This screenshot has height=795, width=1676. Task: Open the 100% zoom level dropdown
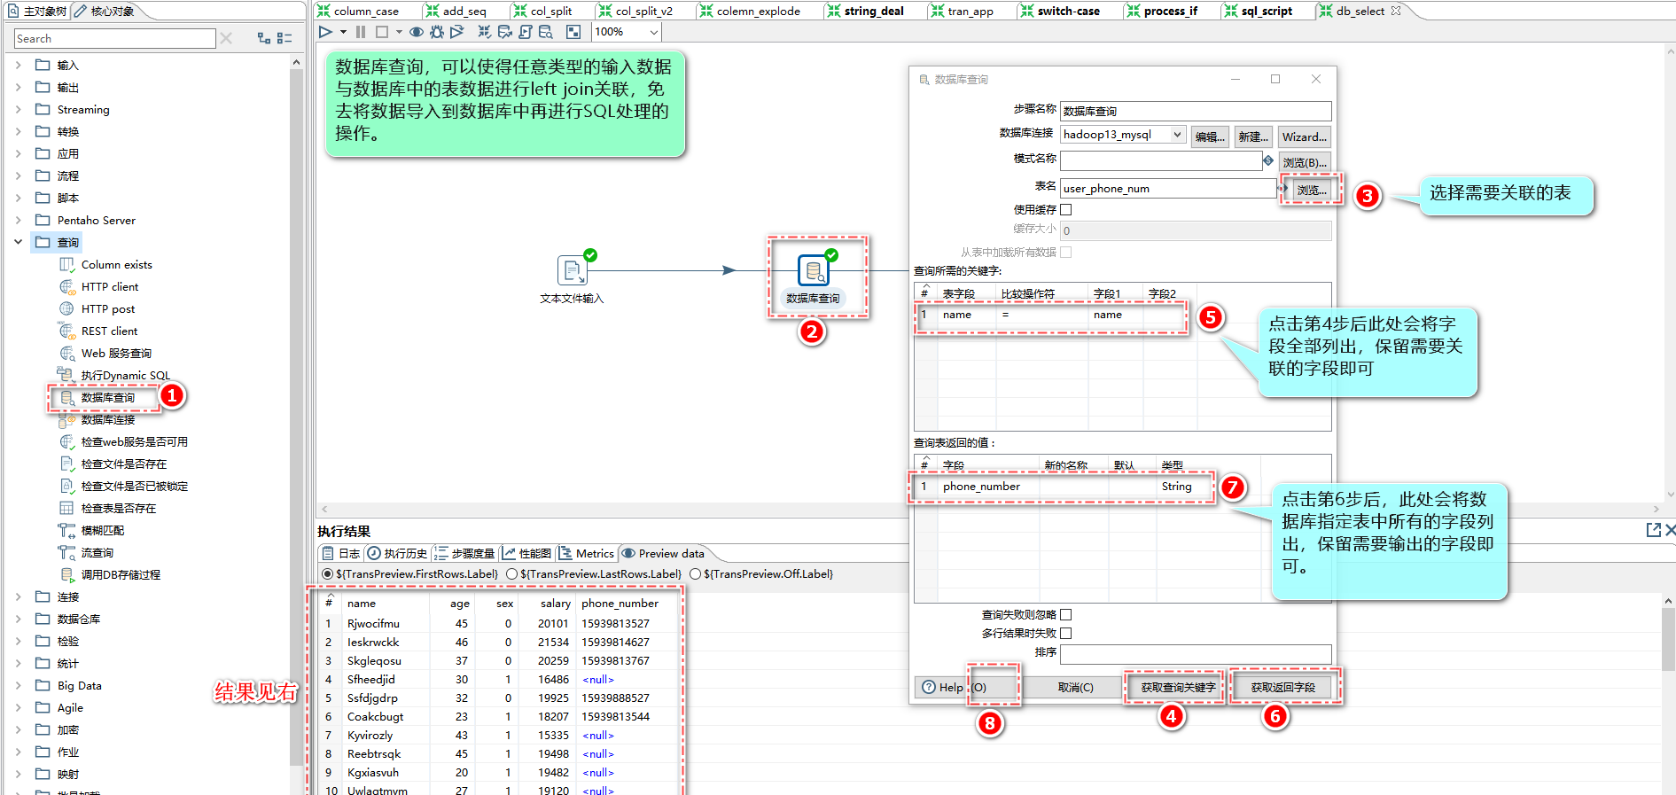[653, 32]
